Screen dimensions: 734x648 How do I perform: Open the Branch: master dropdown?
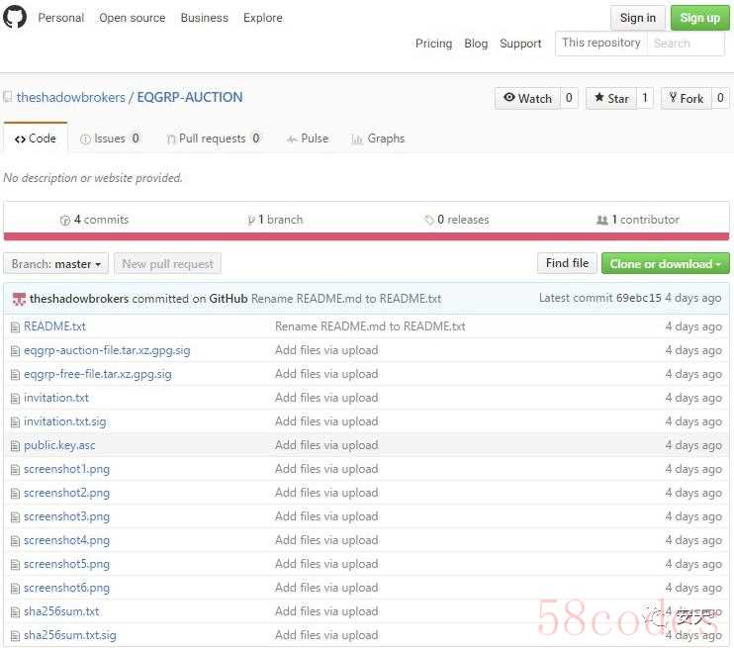coord(56,264)
